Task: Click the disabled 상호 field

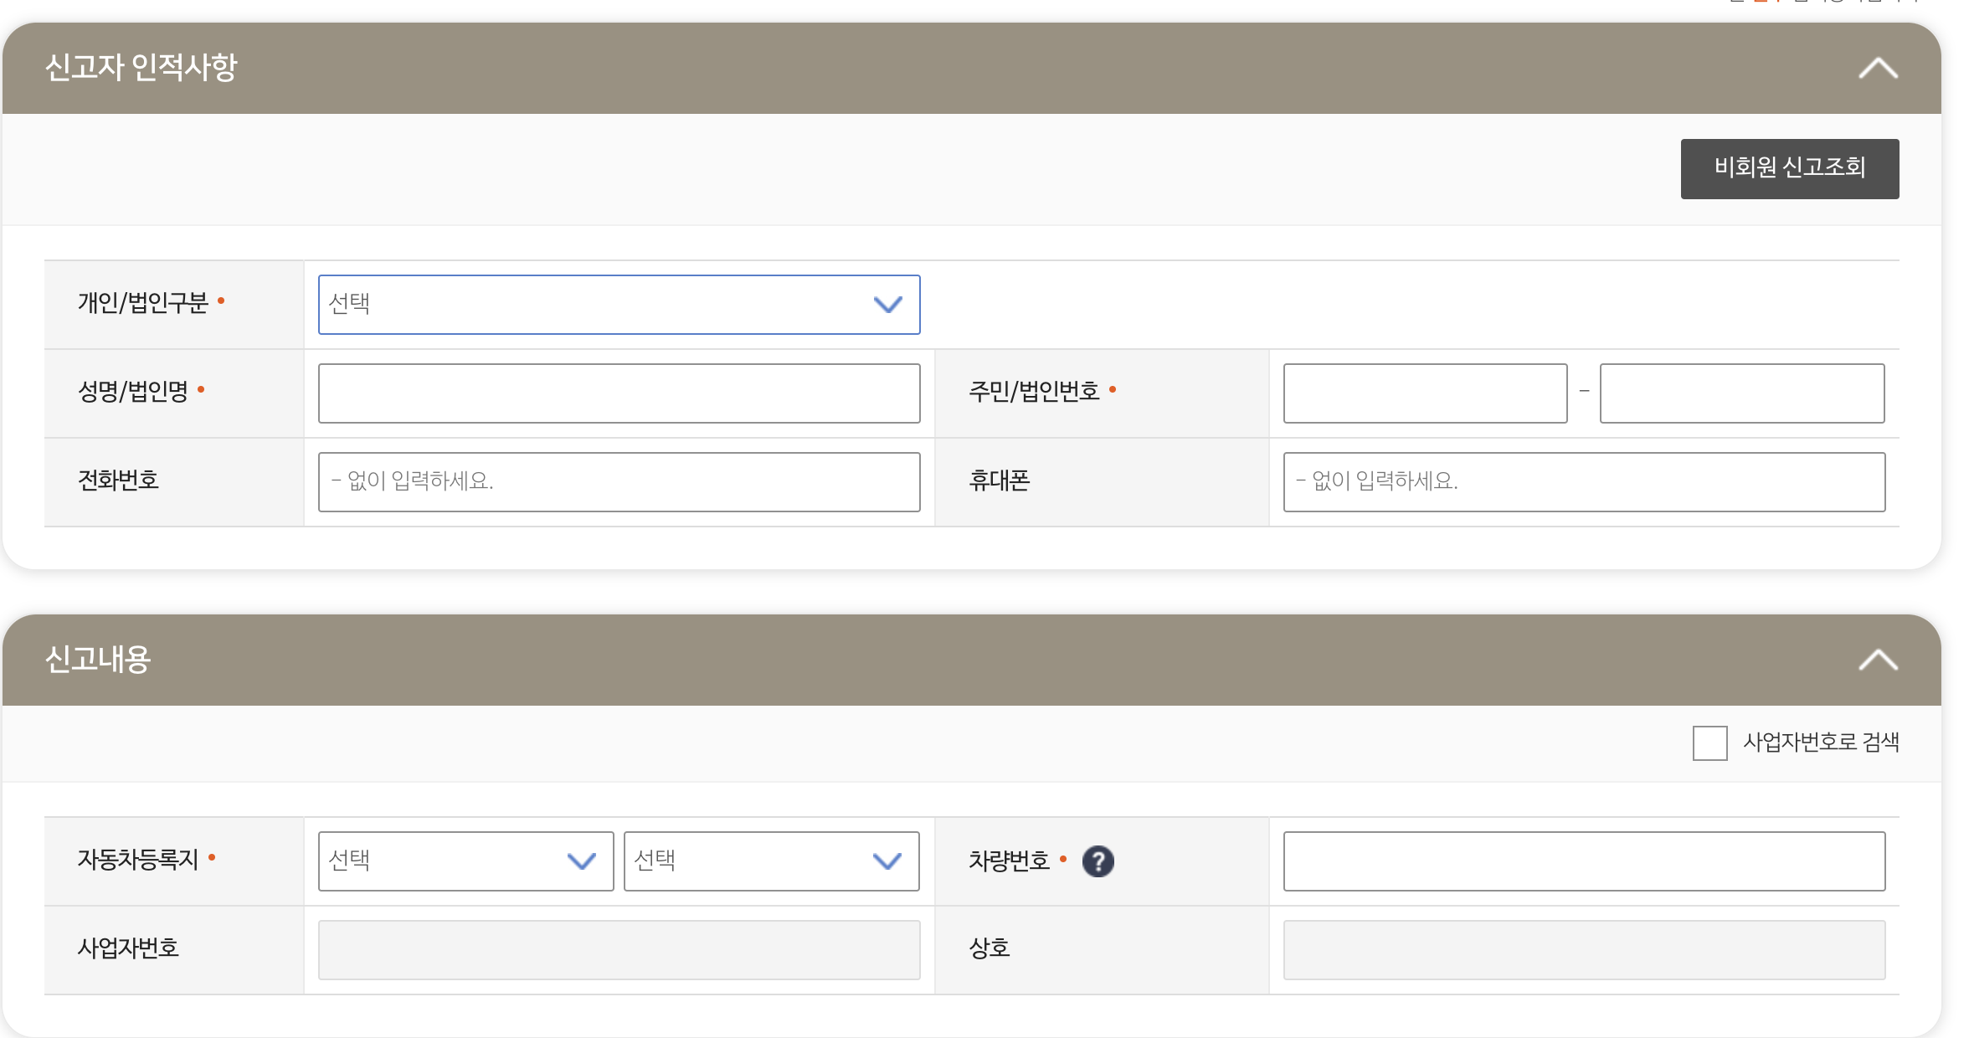Action: pos(1583,949)
